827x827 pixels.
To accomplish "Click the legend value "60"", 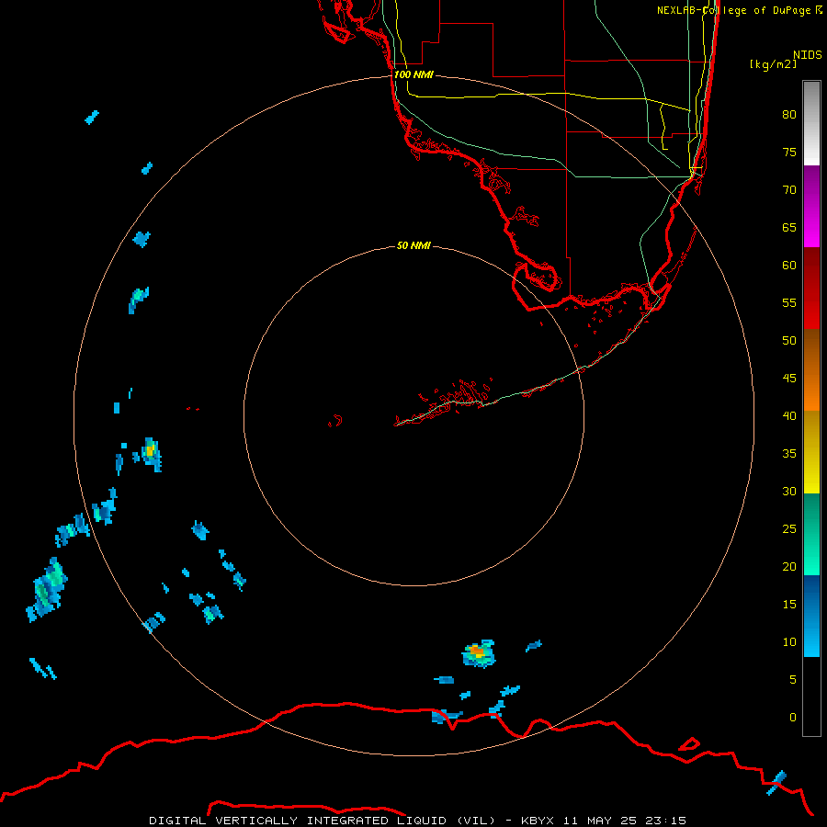I will [789, 266].
